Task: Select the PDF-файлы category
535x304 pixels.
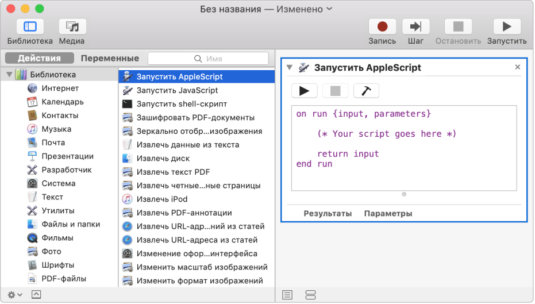Action: pyautogui.click(x=60, y=279)
